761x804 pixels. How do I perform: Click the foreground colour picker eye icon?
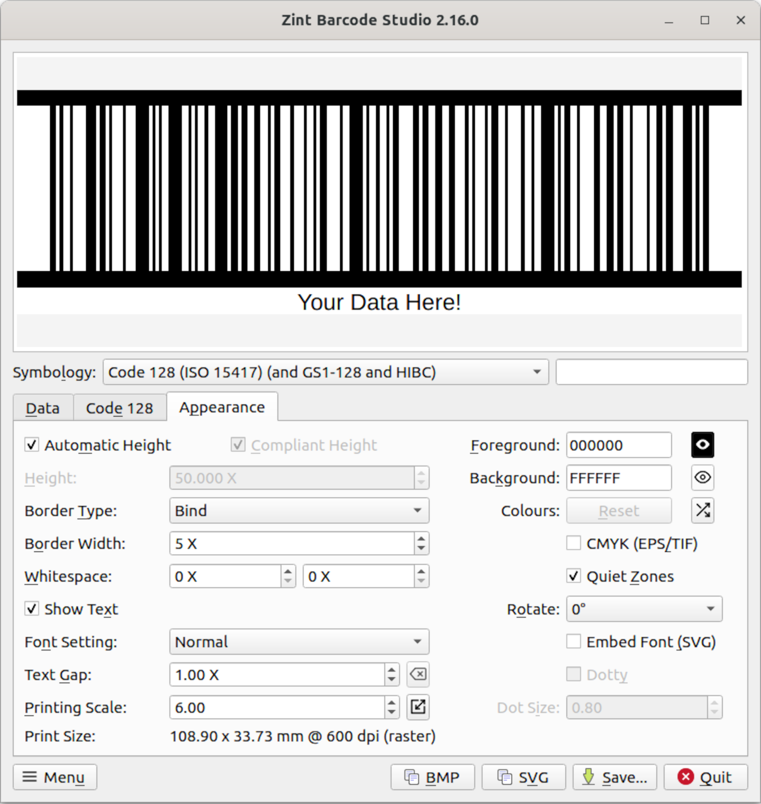tap(702, 445)
